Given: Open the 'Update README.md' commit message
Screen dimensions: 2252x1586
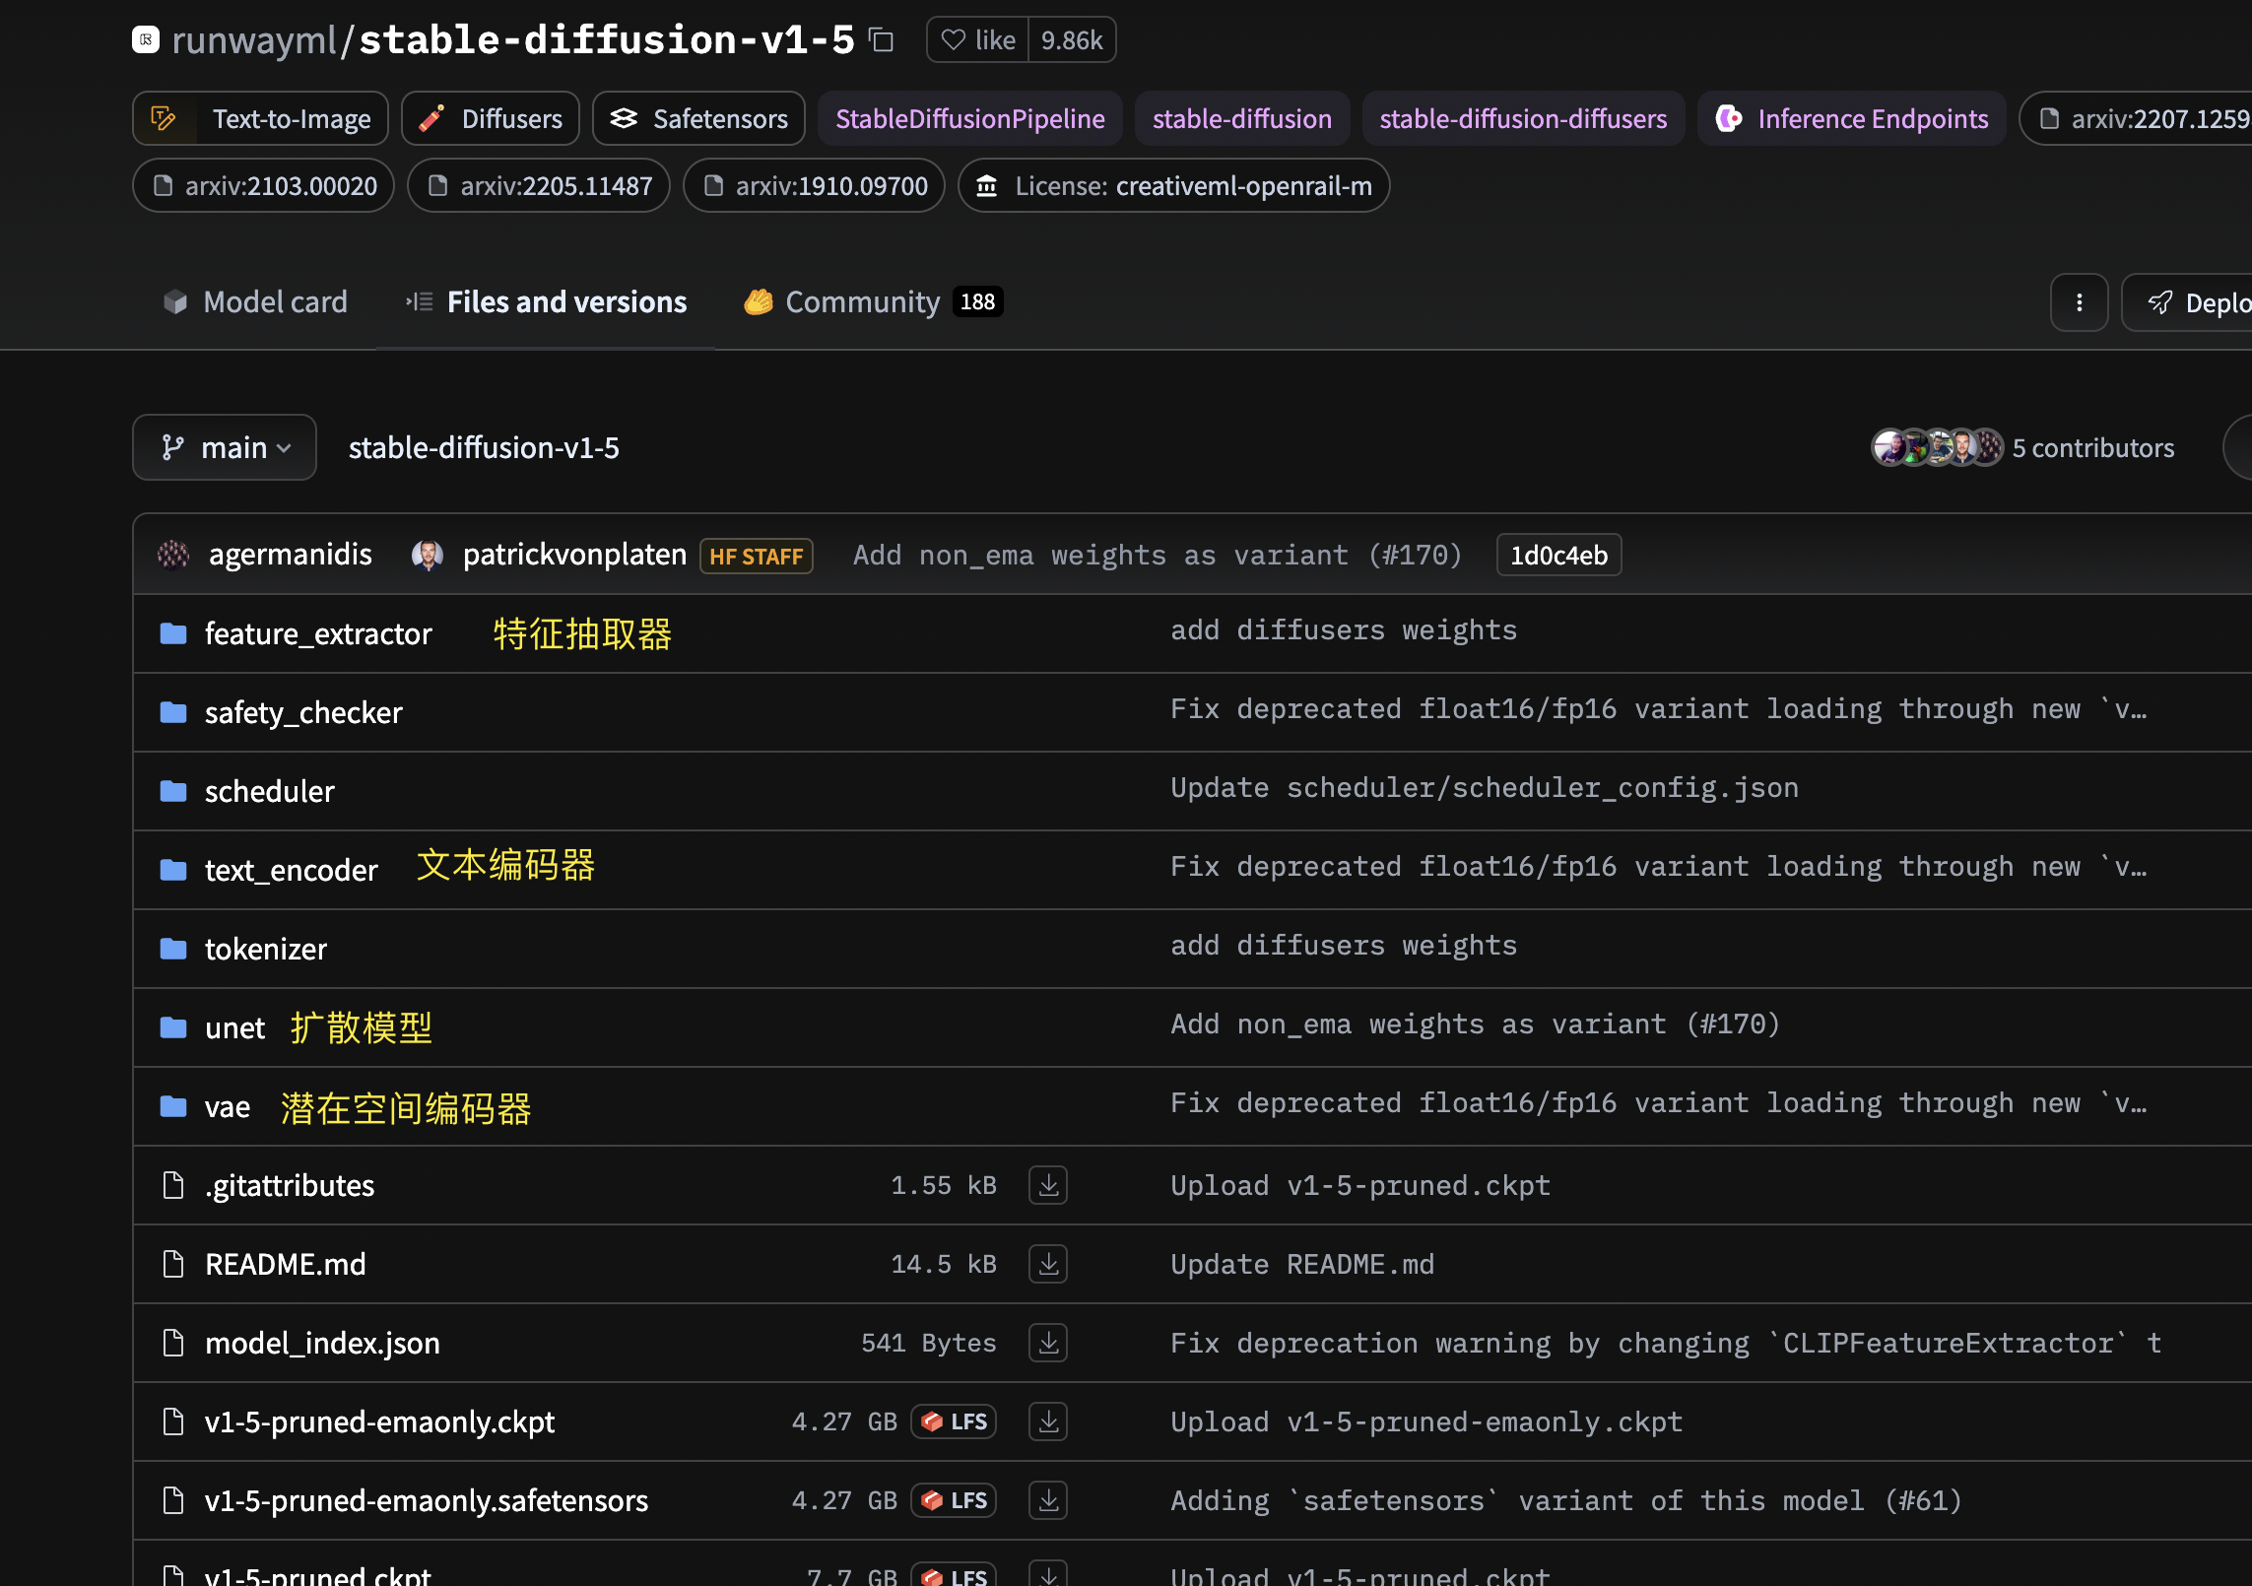Looking at the screenshot, I should [1302, 1264].
